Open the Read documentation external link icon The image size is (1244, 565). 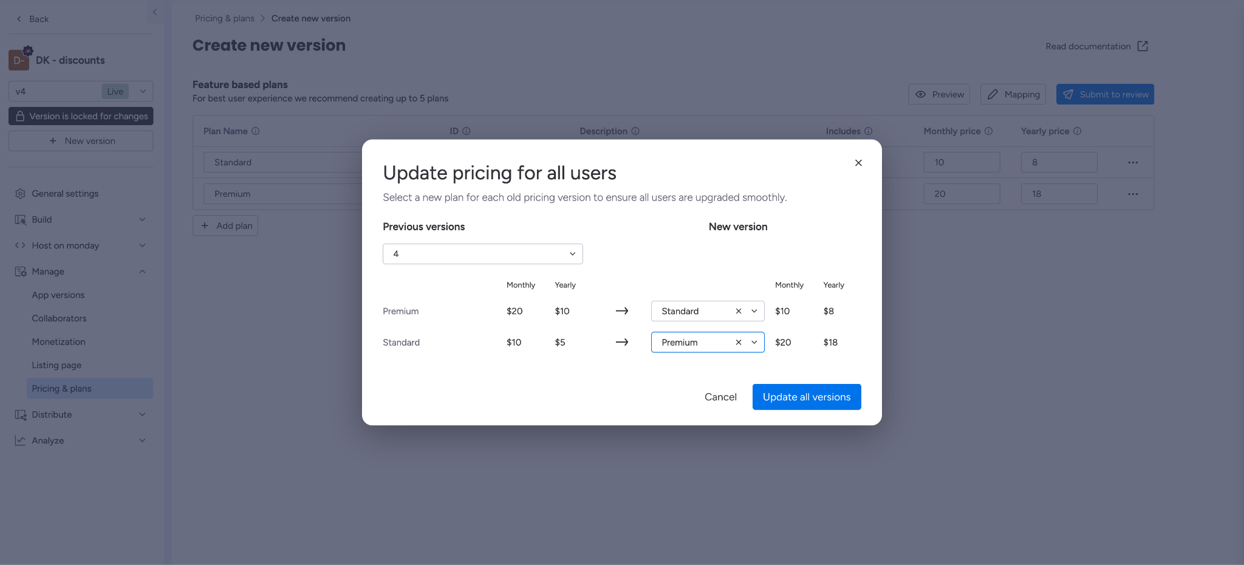(x=1143, y=46)
